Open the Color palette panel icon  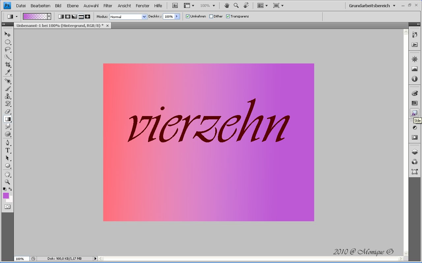415,93
